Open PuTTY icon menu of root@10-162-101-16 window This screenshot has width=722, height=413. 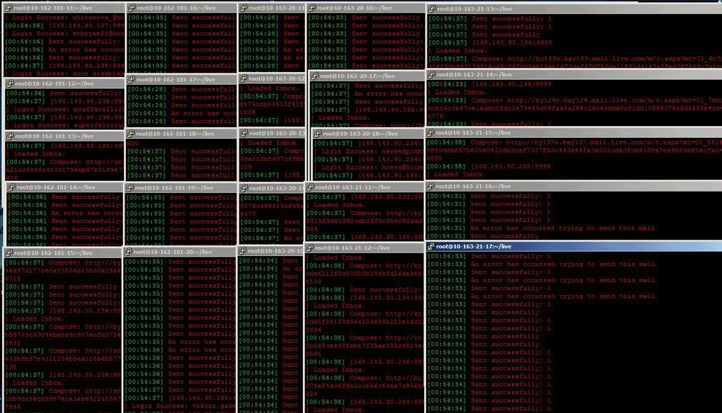132,8
